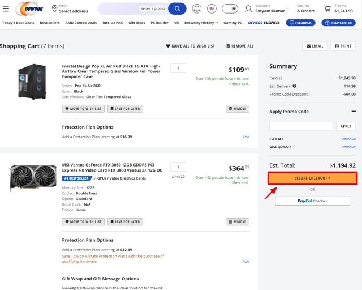
Task: Remove promo code WSCQ28227
Action: (x=348, y=147)
